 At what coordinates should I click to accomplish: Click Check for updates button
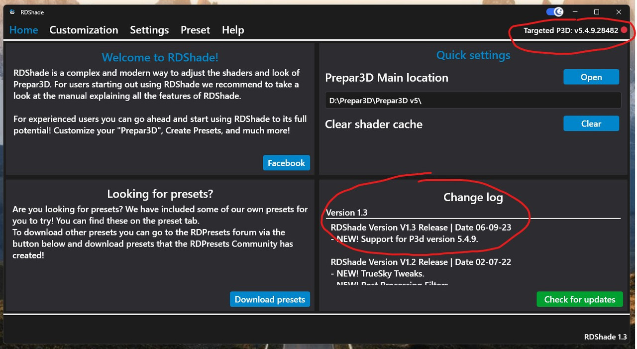point(580,299)
